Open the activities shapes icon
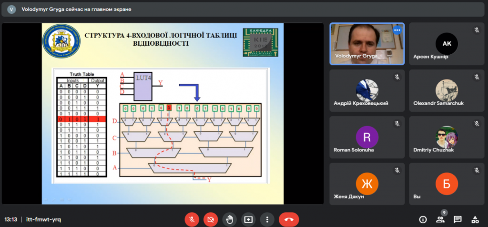488x227 pixels. click(475, 219)
